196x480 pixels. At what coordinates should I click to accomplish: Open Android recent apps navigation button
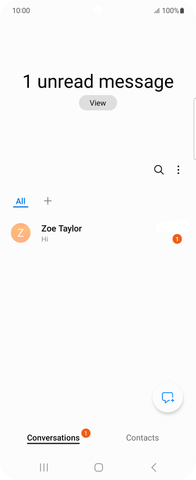(44, 467)
